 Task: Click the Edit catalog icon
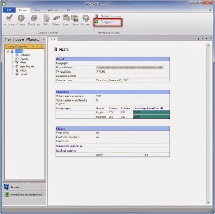(x=46, y=20)
